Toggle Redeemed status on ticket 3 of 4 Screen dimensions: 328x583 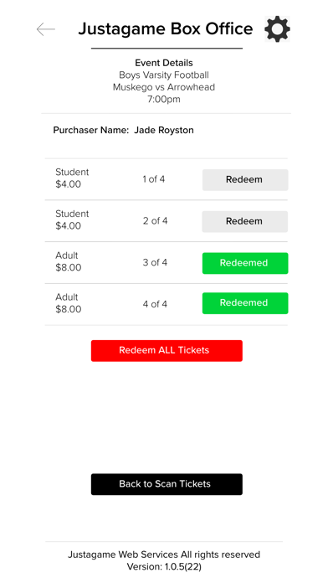tap(245, 263)
